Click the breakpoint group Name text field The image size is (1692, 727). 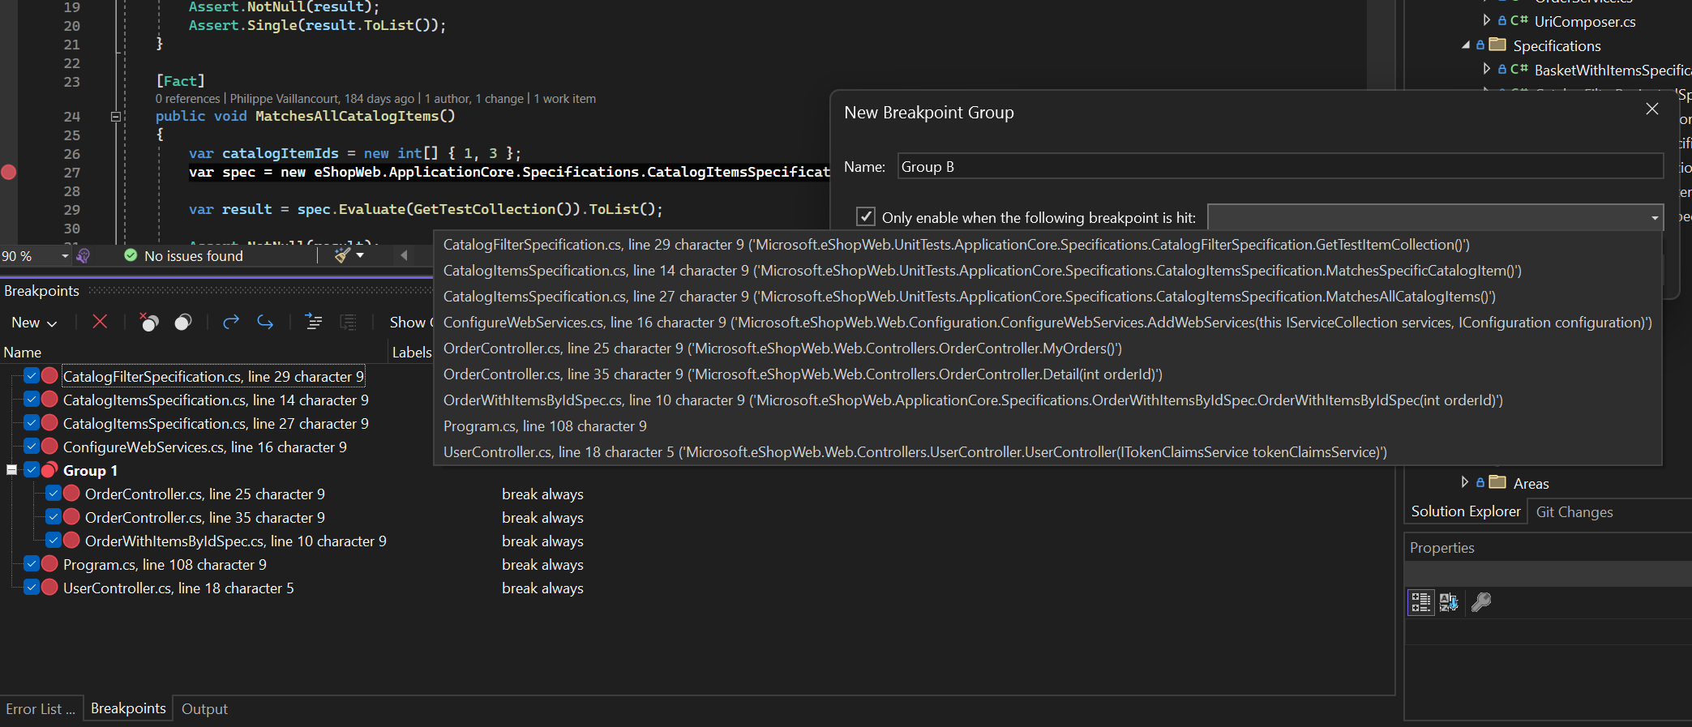pos(1279,167)
